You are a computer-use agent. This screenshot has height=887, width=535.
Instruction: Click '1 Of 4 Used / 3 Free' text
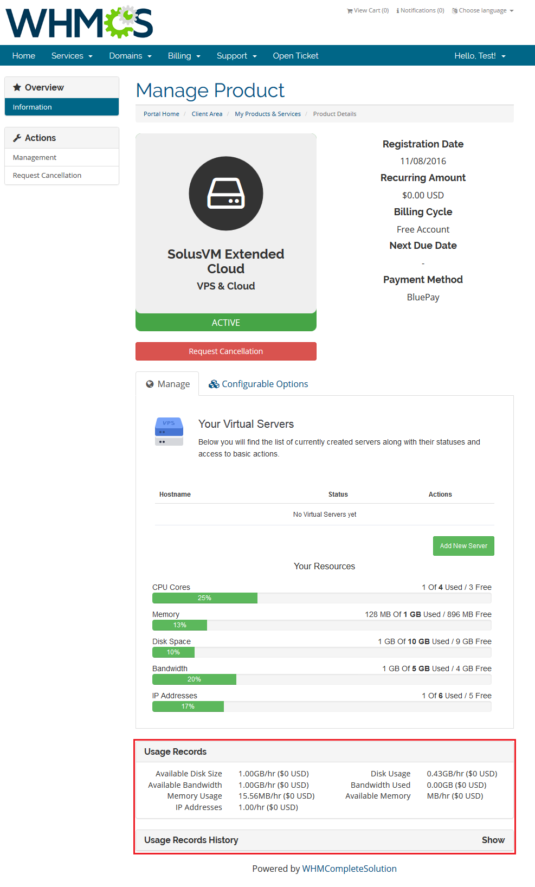tap(457, 587)
